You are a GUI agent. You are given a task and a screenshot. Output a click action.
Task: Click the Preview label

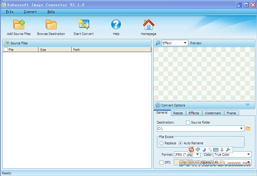click(196, 43)
